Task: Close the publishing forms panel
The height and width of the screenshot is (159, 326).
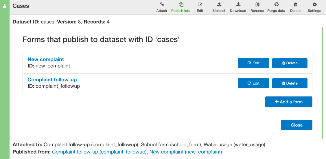Action: click(x=297, y=125)
